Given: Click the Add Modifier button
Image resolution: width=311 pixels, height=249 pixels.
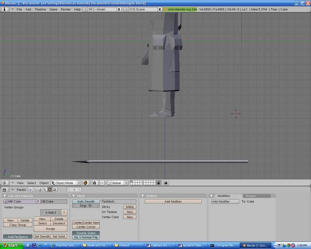Looking at the screenshot, I should pyautogui.click(x=225, y=202).
